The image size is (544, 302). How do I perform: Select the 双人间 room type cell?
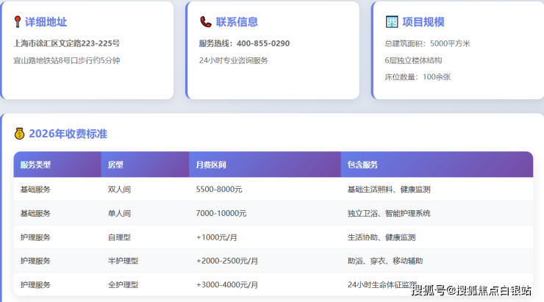(119, 190)
